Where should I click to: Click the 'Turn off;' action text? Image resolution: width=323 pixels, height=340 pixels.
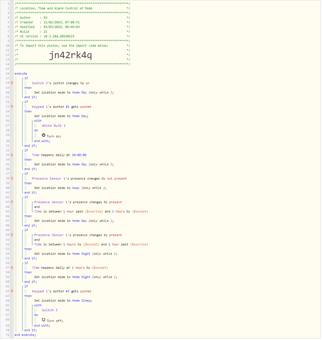[x=55, y=321]
